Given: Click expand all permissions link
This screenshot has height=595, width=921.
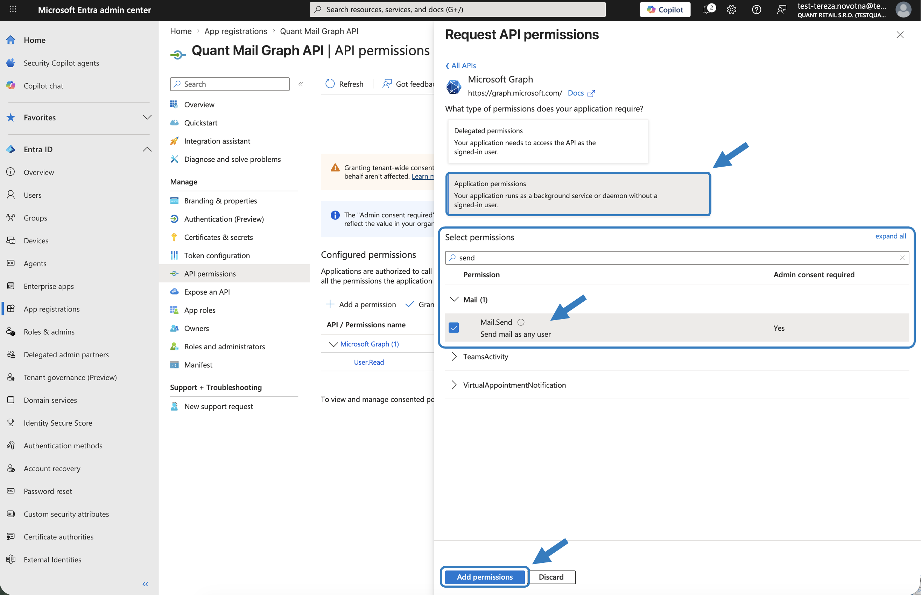Looking at the screenshot, I should click(x=891, y=236).
